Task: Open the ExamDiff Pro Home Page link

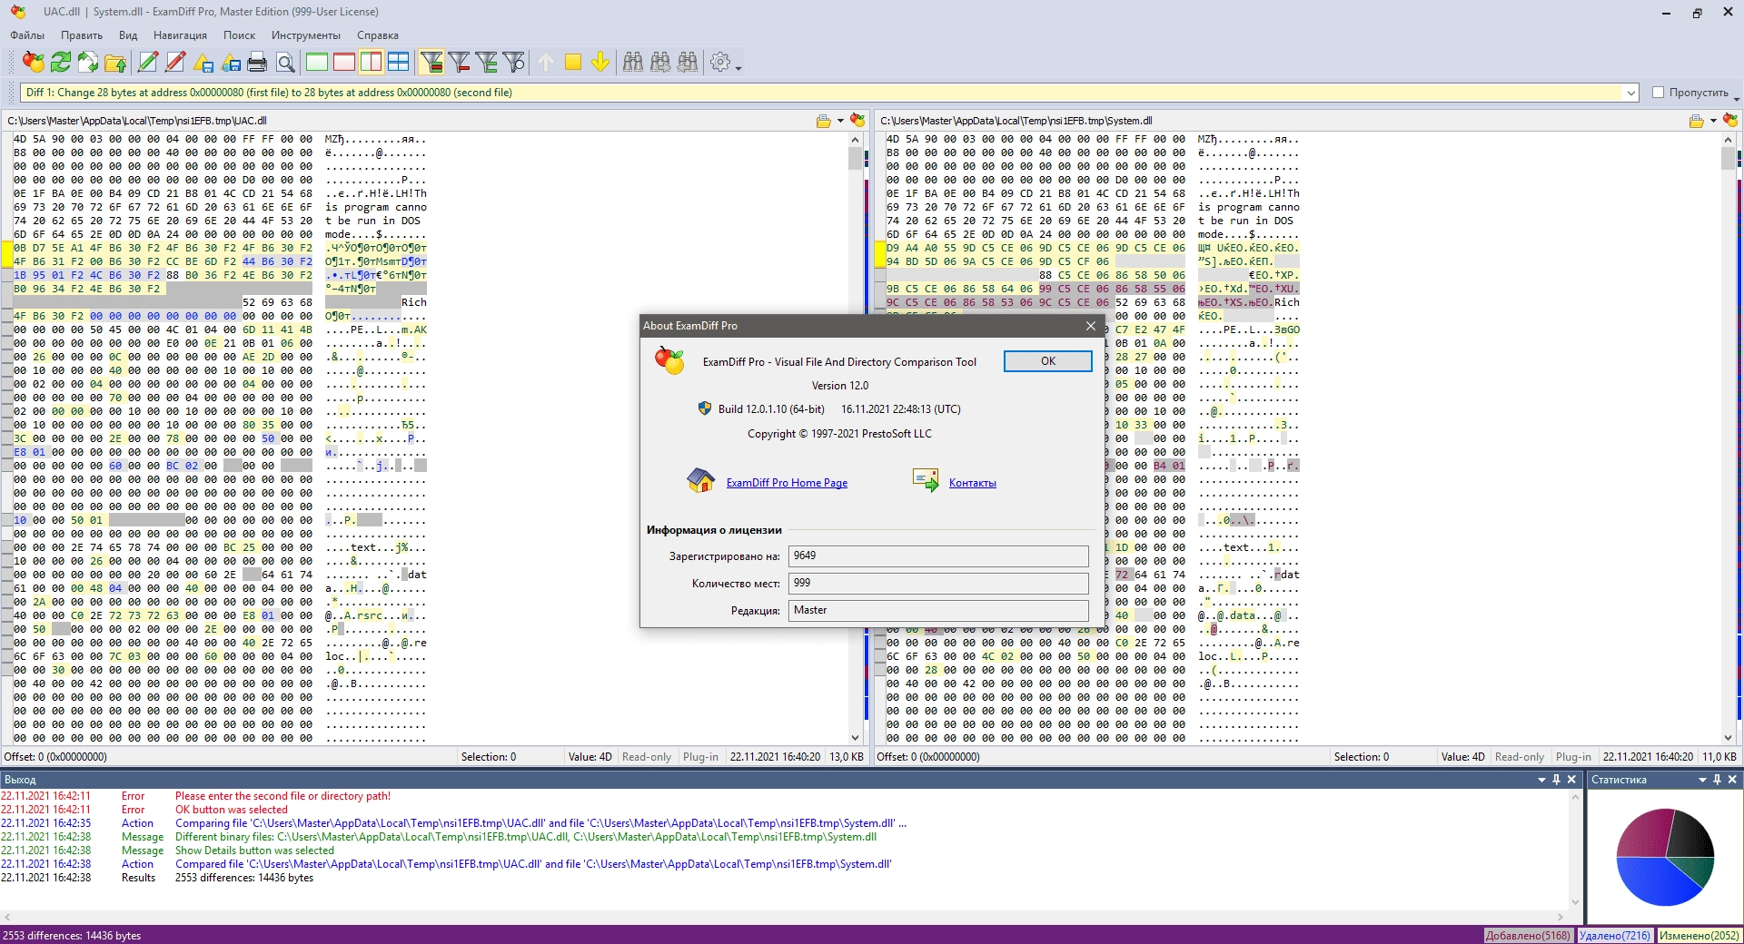Action: [x=787, y=483]
